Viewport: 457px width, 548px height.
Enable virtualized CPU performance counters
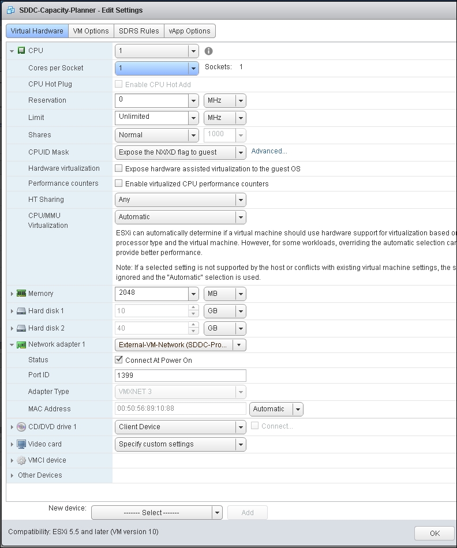click(x=118, y=183)
